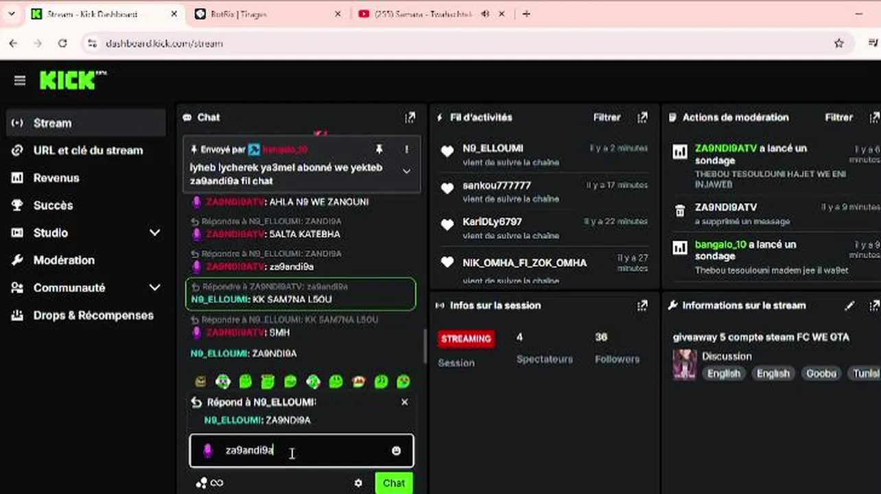The image size is (881, 494).
Task: Pop out the Fil d'activités panel
Action: tap(642, 117)
